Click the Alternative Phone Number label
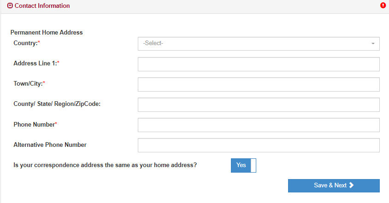 [x=50, y=145]
